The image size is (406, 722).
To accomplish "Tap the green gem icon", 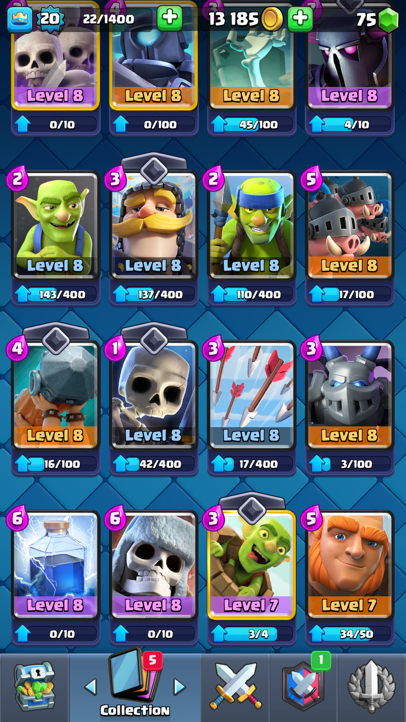I will click(389, 20).
